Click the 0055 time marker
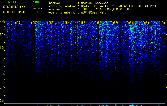Viewport: 167px width, 106px height. point(82,23)
